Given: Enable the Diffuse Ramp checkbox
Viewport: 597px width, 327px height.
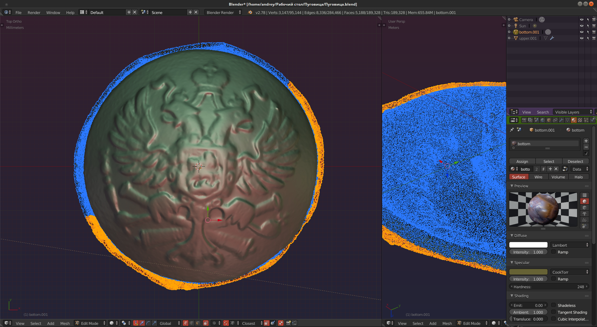Looking at the screenshot, I should (554, 252).
